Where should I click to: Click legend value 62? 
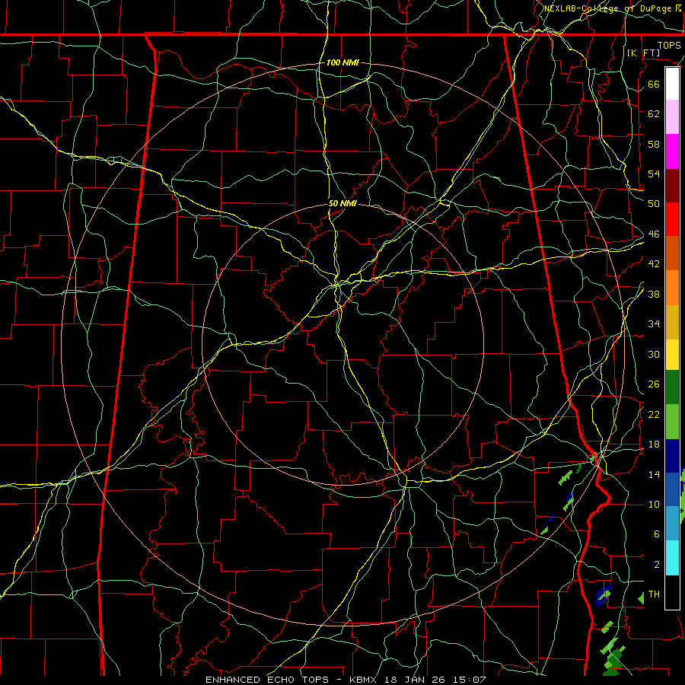click(654, 113)
